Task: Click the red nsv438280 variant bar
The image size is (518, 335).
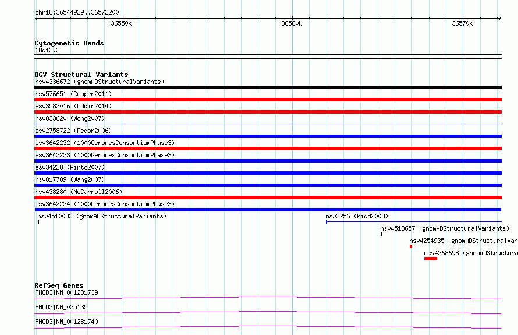Action: 268,198
